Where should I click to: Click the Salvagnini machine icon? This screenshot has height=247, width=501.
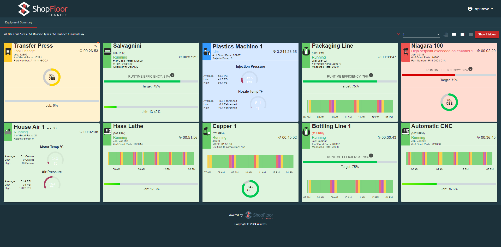tap(108, 52)
